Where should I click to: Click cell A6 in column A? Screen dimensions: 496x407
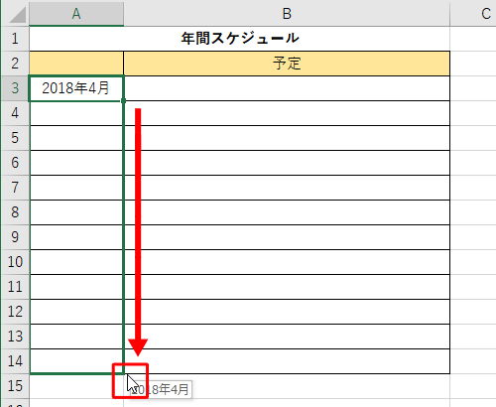pyautogui.click(x=76, y=163)
